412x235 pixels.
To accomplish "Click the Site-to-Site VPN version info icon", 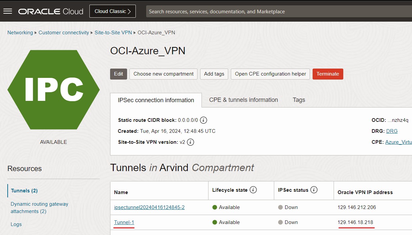I will (190, 142).
